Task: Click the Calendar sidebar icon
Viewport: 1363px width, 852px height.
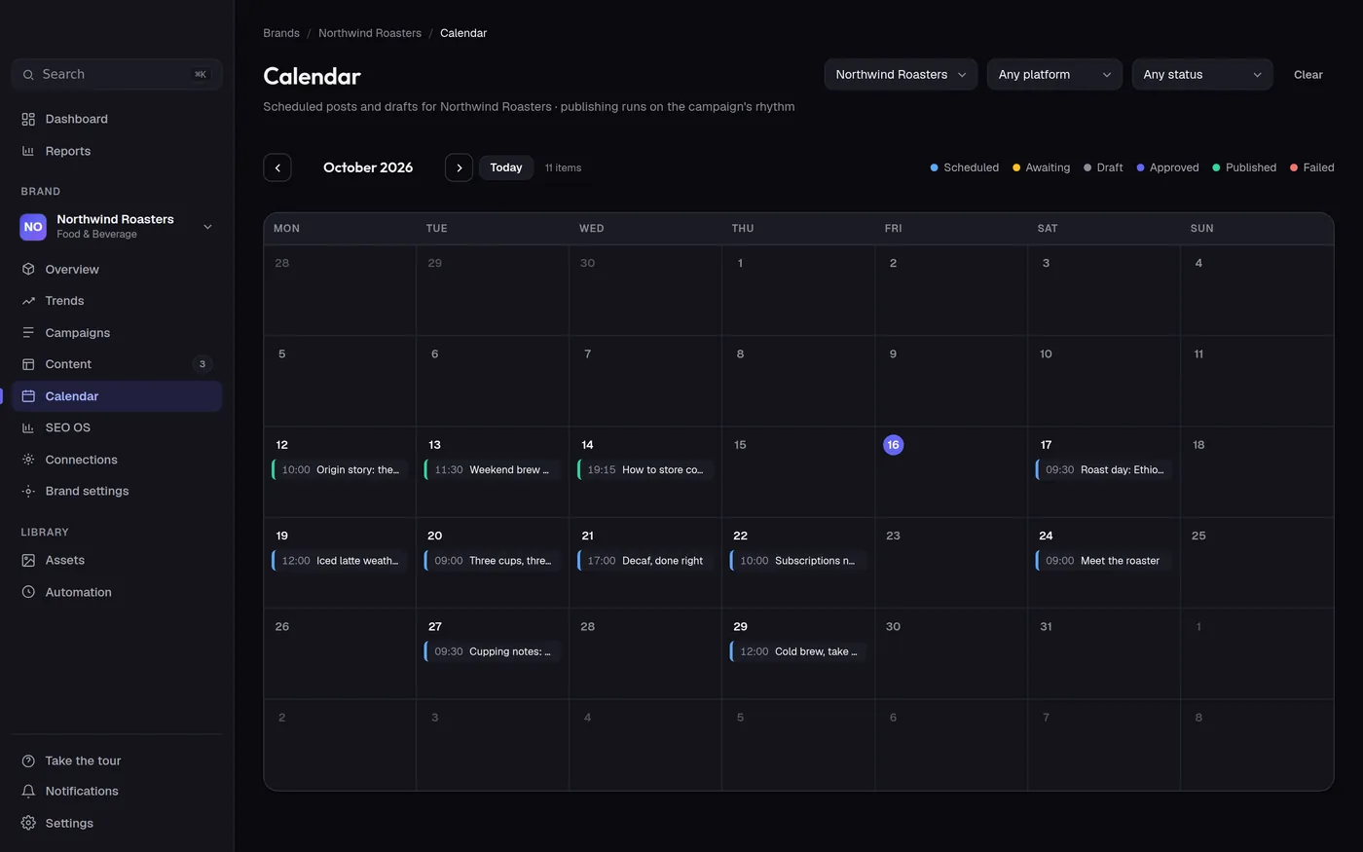Action: 28,396
